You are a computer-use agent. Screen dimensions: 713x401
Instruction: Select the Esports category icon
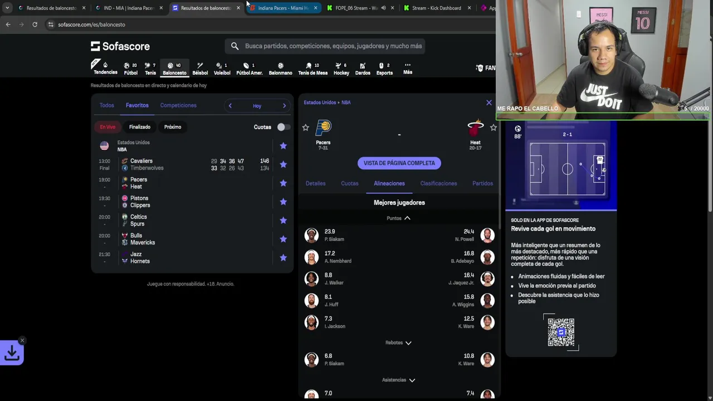[384, 69]
